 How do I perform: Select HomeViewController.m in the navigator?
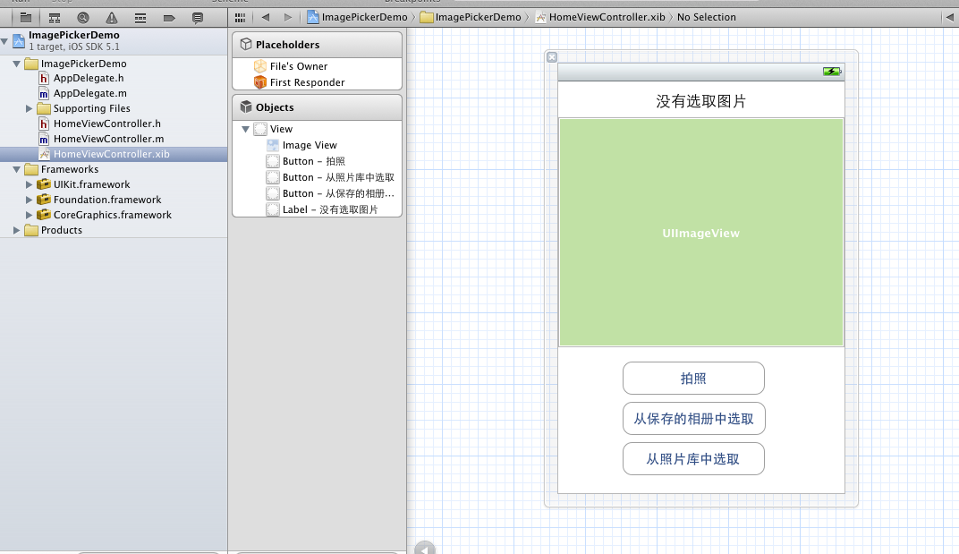click(x=108, y=139)
